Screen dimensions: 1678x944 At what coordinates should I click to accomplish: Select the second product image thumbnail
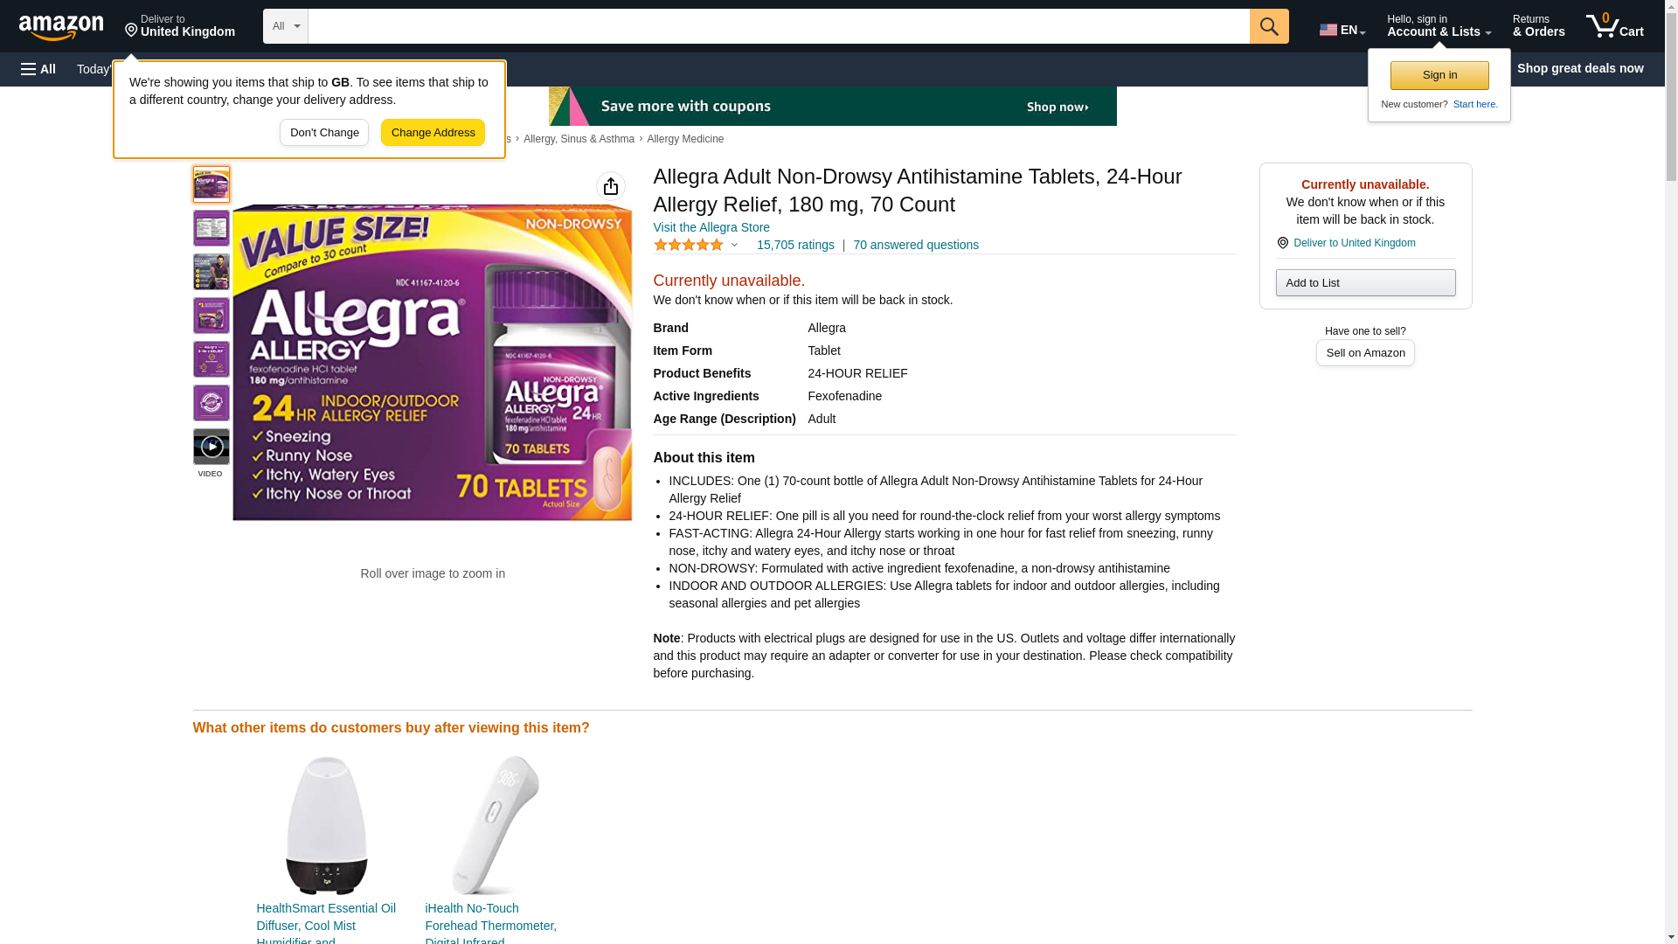tap(211, 228)
